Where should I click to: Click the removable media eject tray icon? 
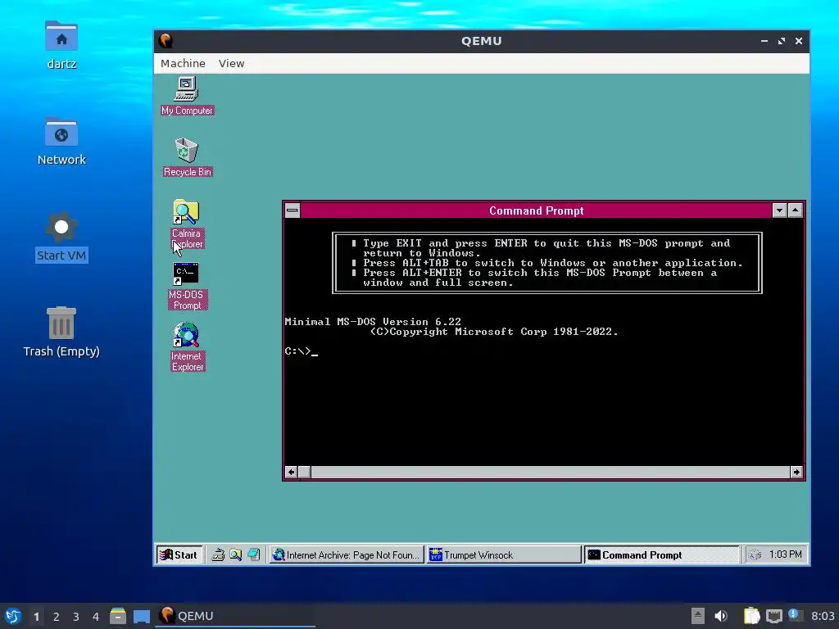point(698,616)
